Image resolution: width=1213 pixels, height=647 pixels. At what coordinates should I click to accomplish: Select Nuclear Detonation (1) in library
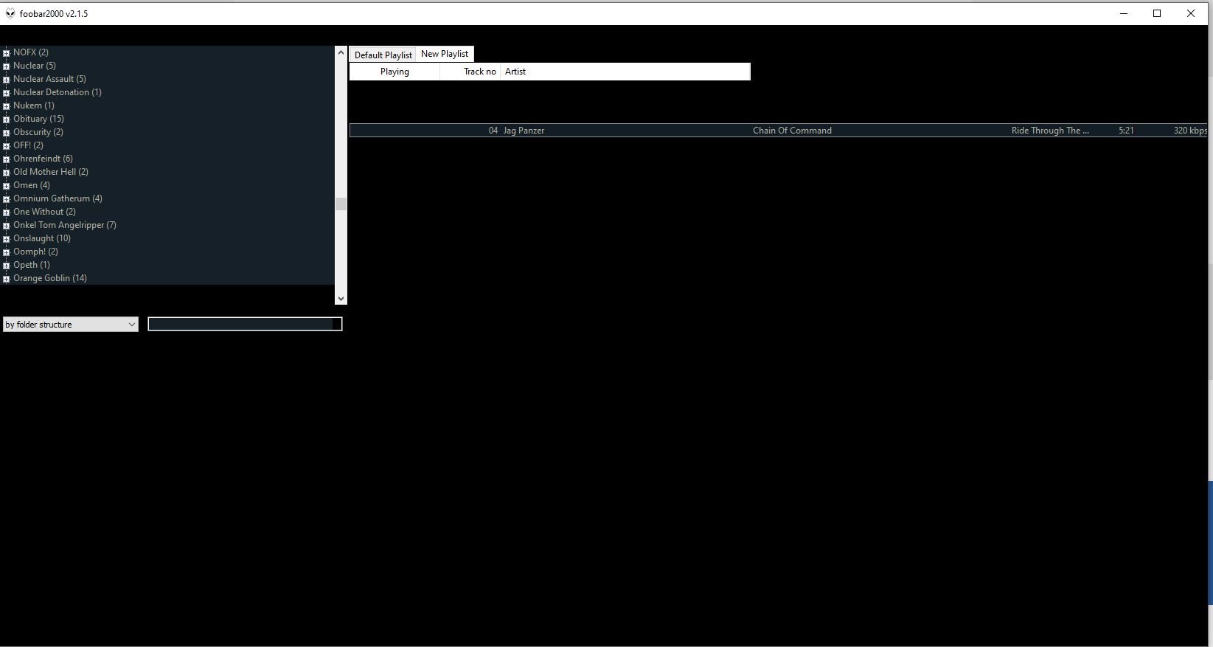58,92
